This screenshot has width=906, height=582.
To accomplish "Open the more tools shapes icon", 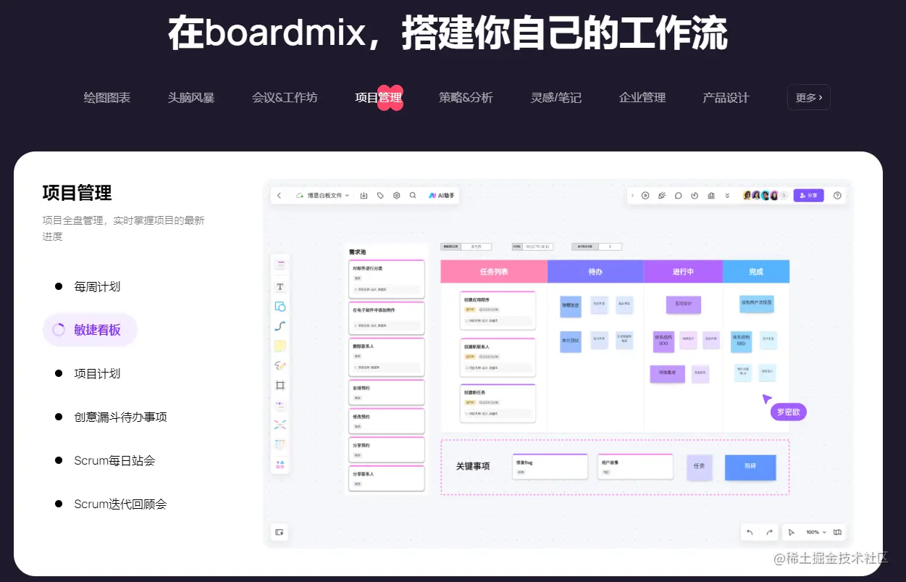I will coord(280,464).
